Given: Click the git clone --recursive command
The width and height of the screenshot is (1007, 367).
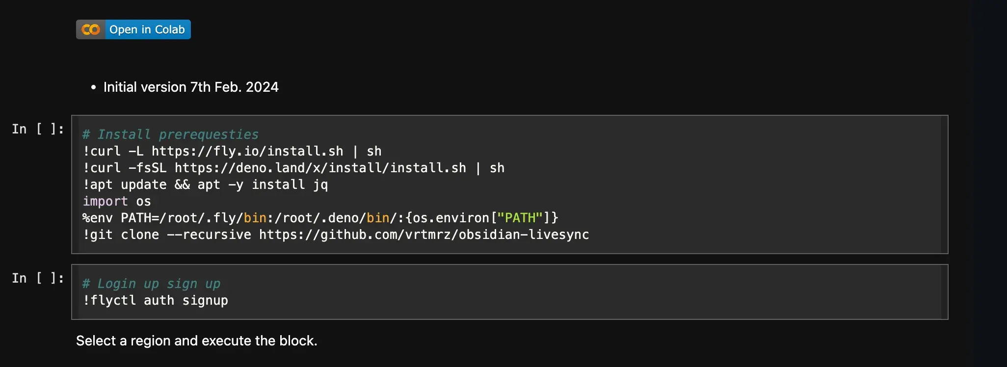Looking at the screenshot, I should 167,235.
